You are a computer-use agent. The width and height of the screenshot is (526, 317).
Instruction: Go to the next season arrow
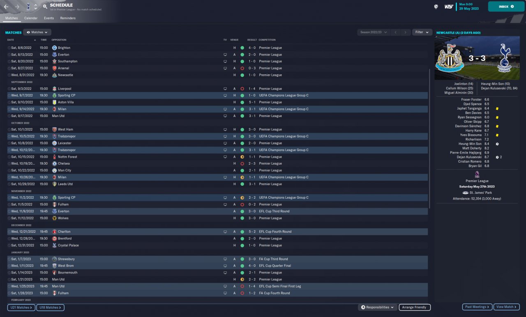point(406,32)
